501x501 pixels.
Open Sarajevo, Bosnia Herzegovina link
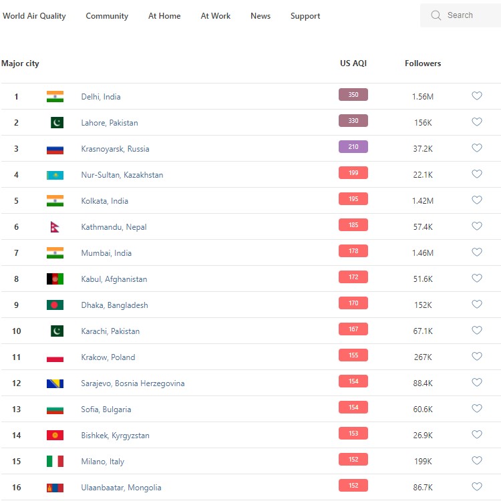pyautogui.click(x=133, y=383)
